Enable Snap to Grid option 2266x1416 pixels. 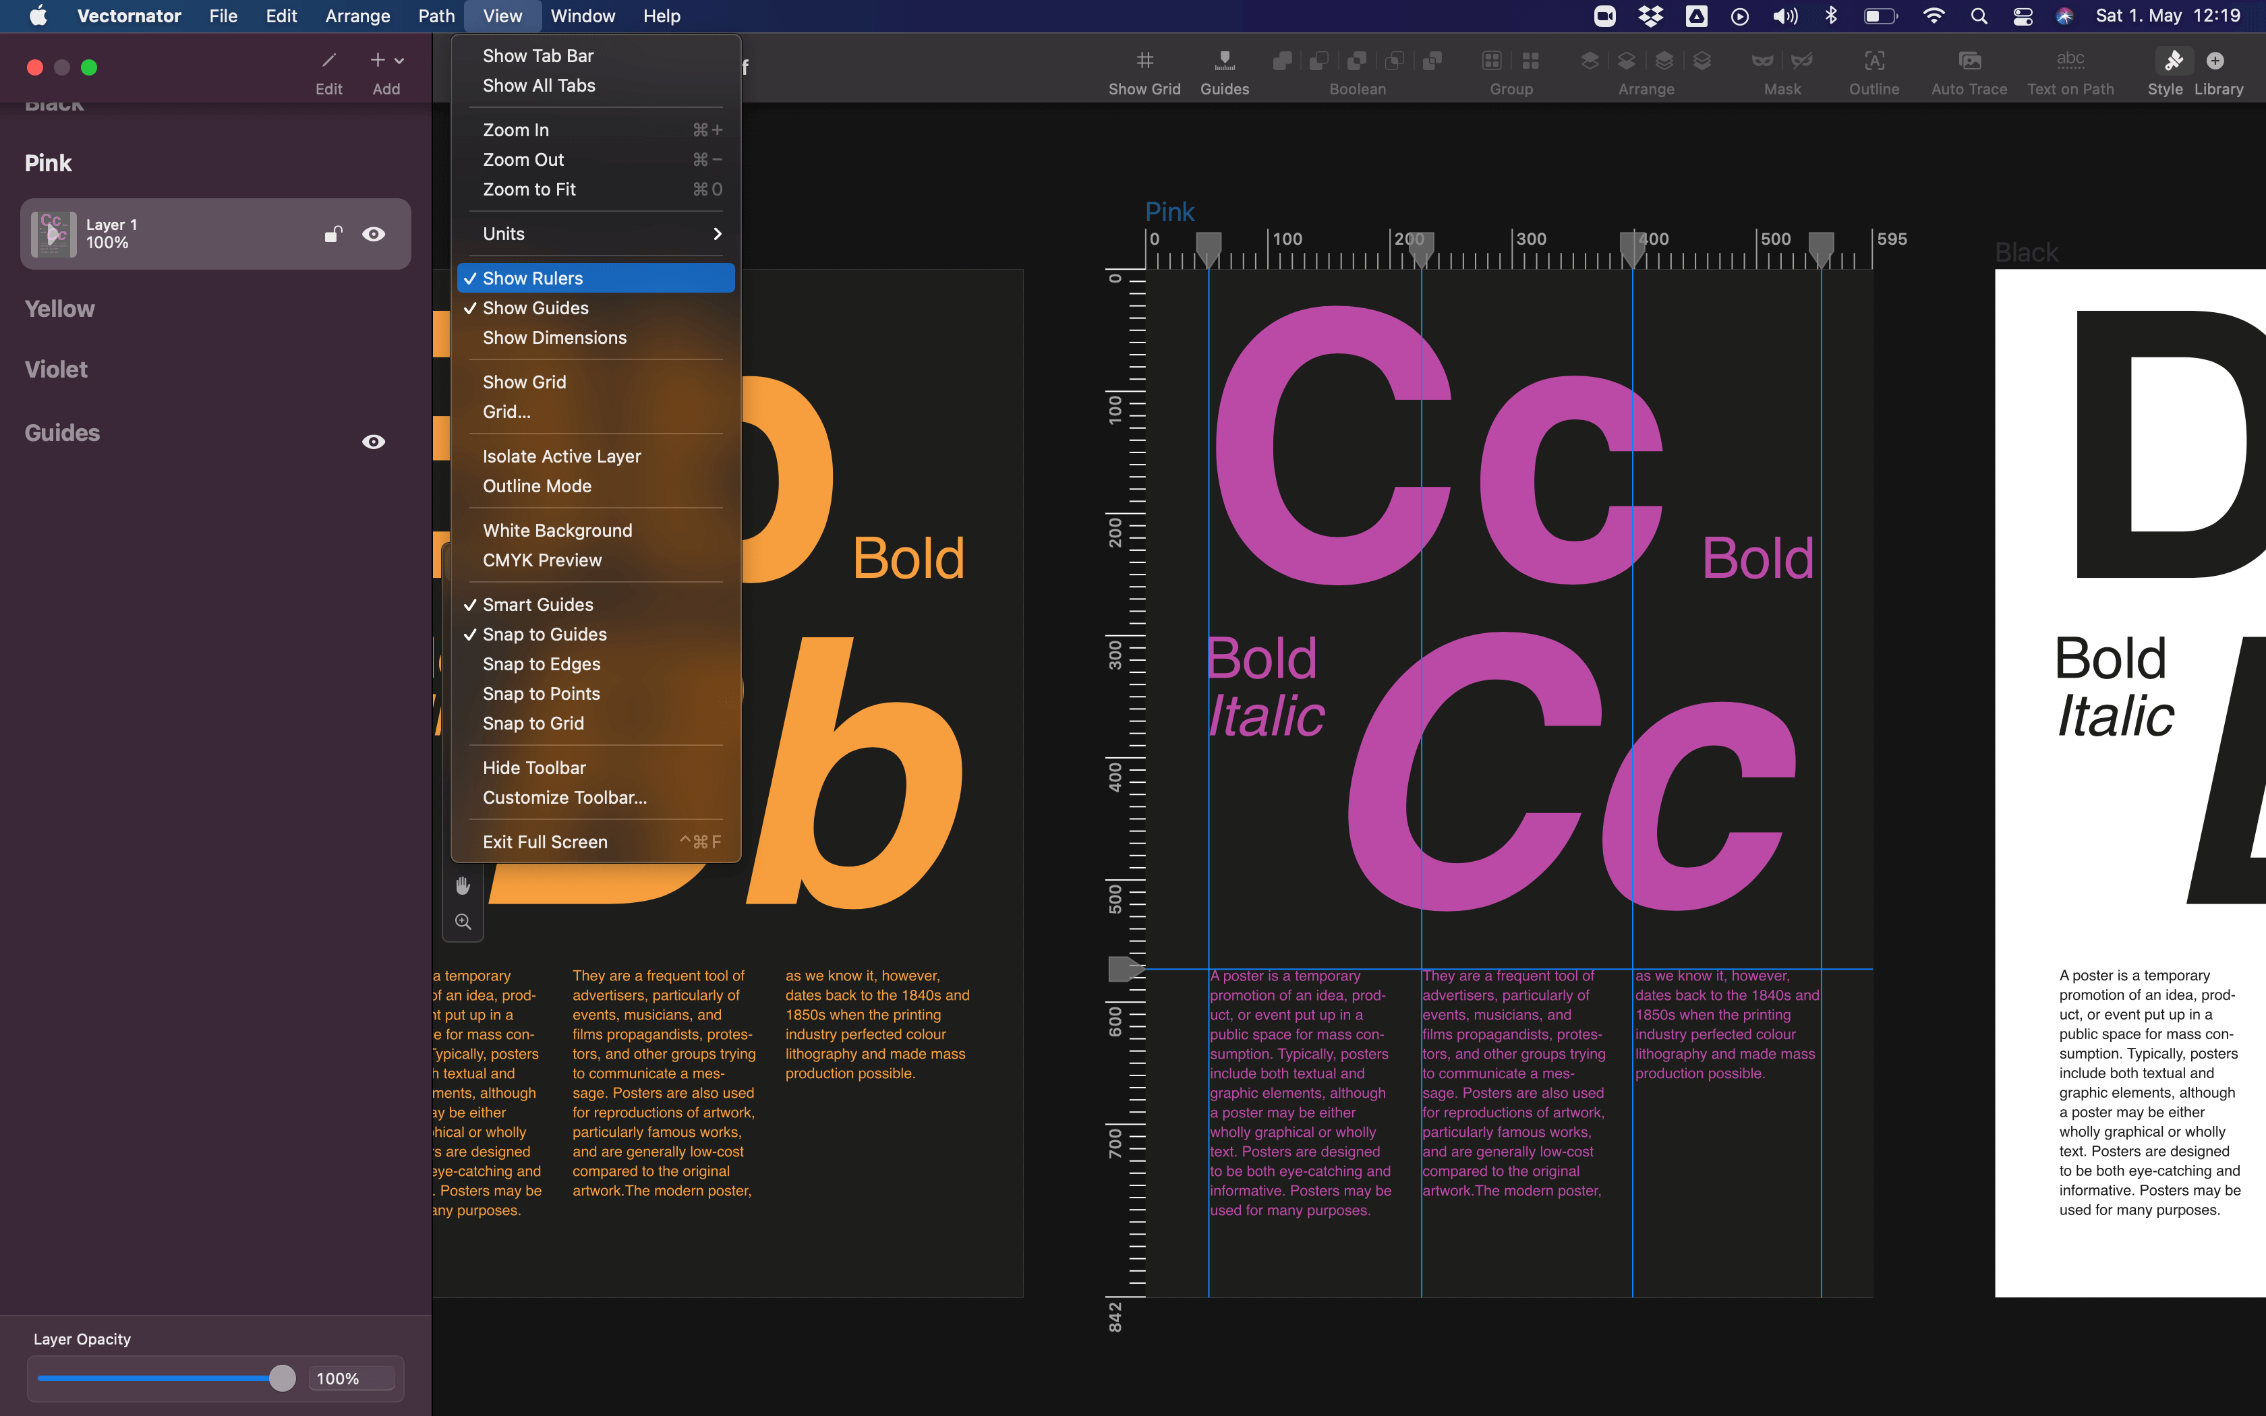click(x=595, y=724)
